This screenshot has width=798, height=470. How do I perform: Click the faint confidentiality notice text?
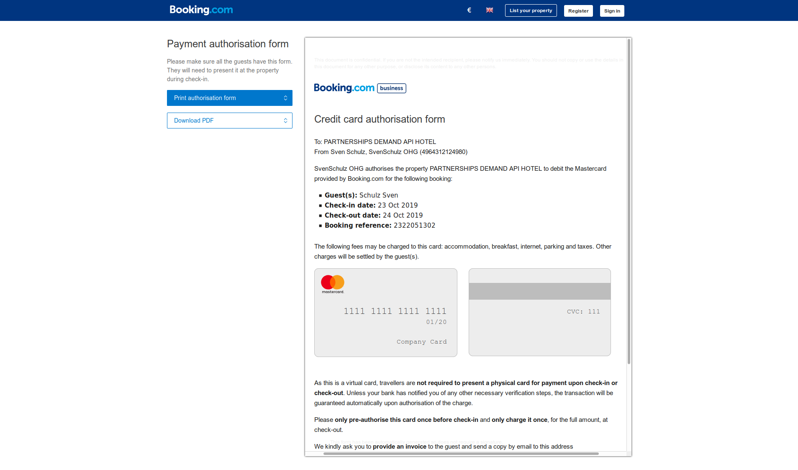point(469,63)
